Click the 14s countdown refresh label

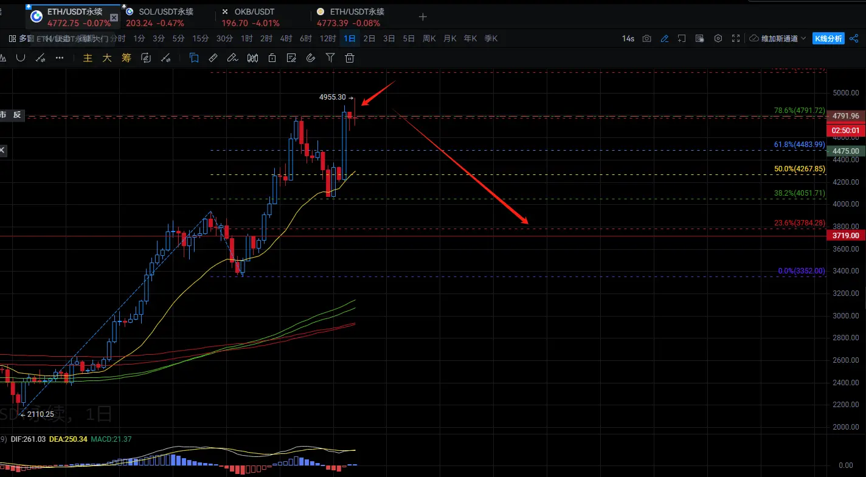click(x=628, y=38)
